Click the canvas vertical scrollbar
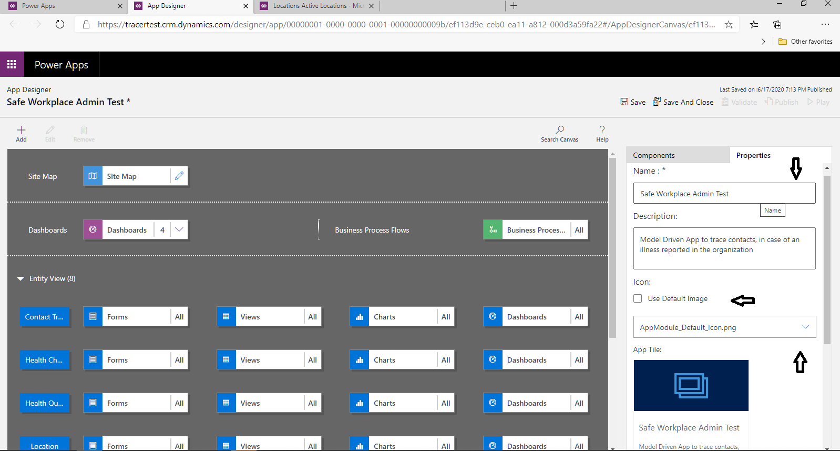 tap(612, 247)
